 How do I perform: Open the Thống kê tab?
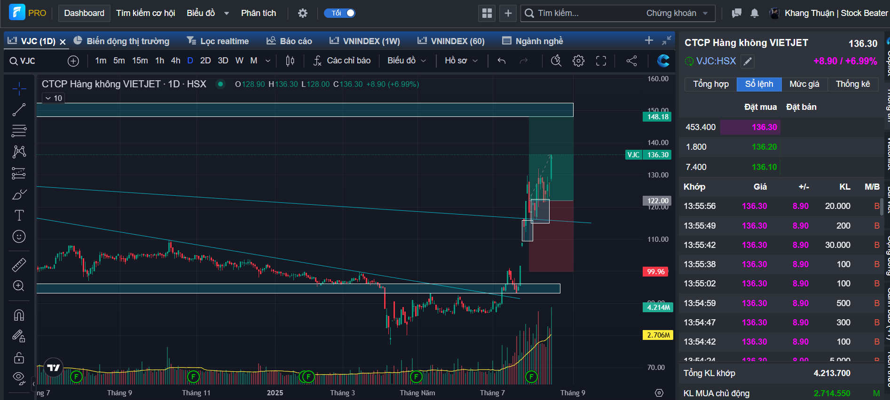pos(853,84)
